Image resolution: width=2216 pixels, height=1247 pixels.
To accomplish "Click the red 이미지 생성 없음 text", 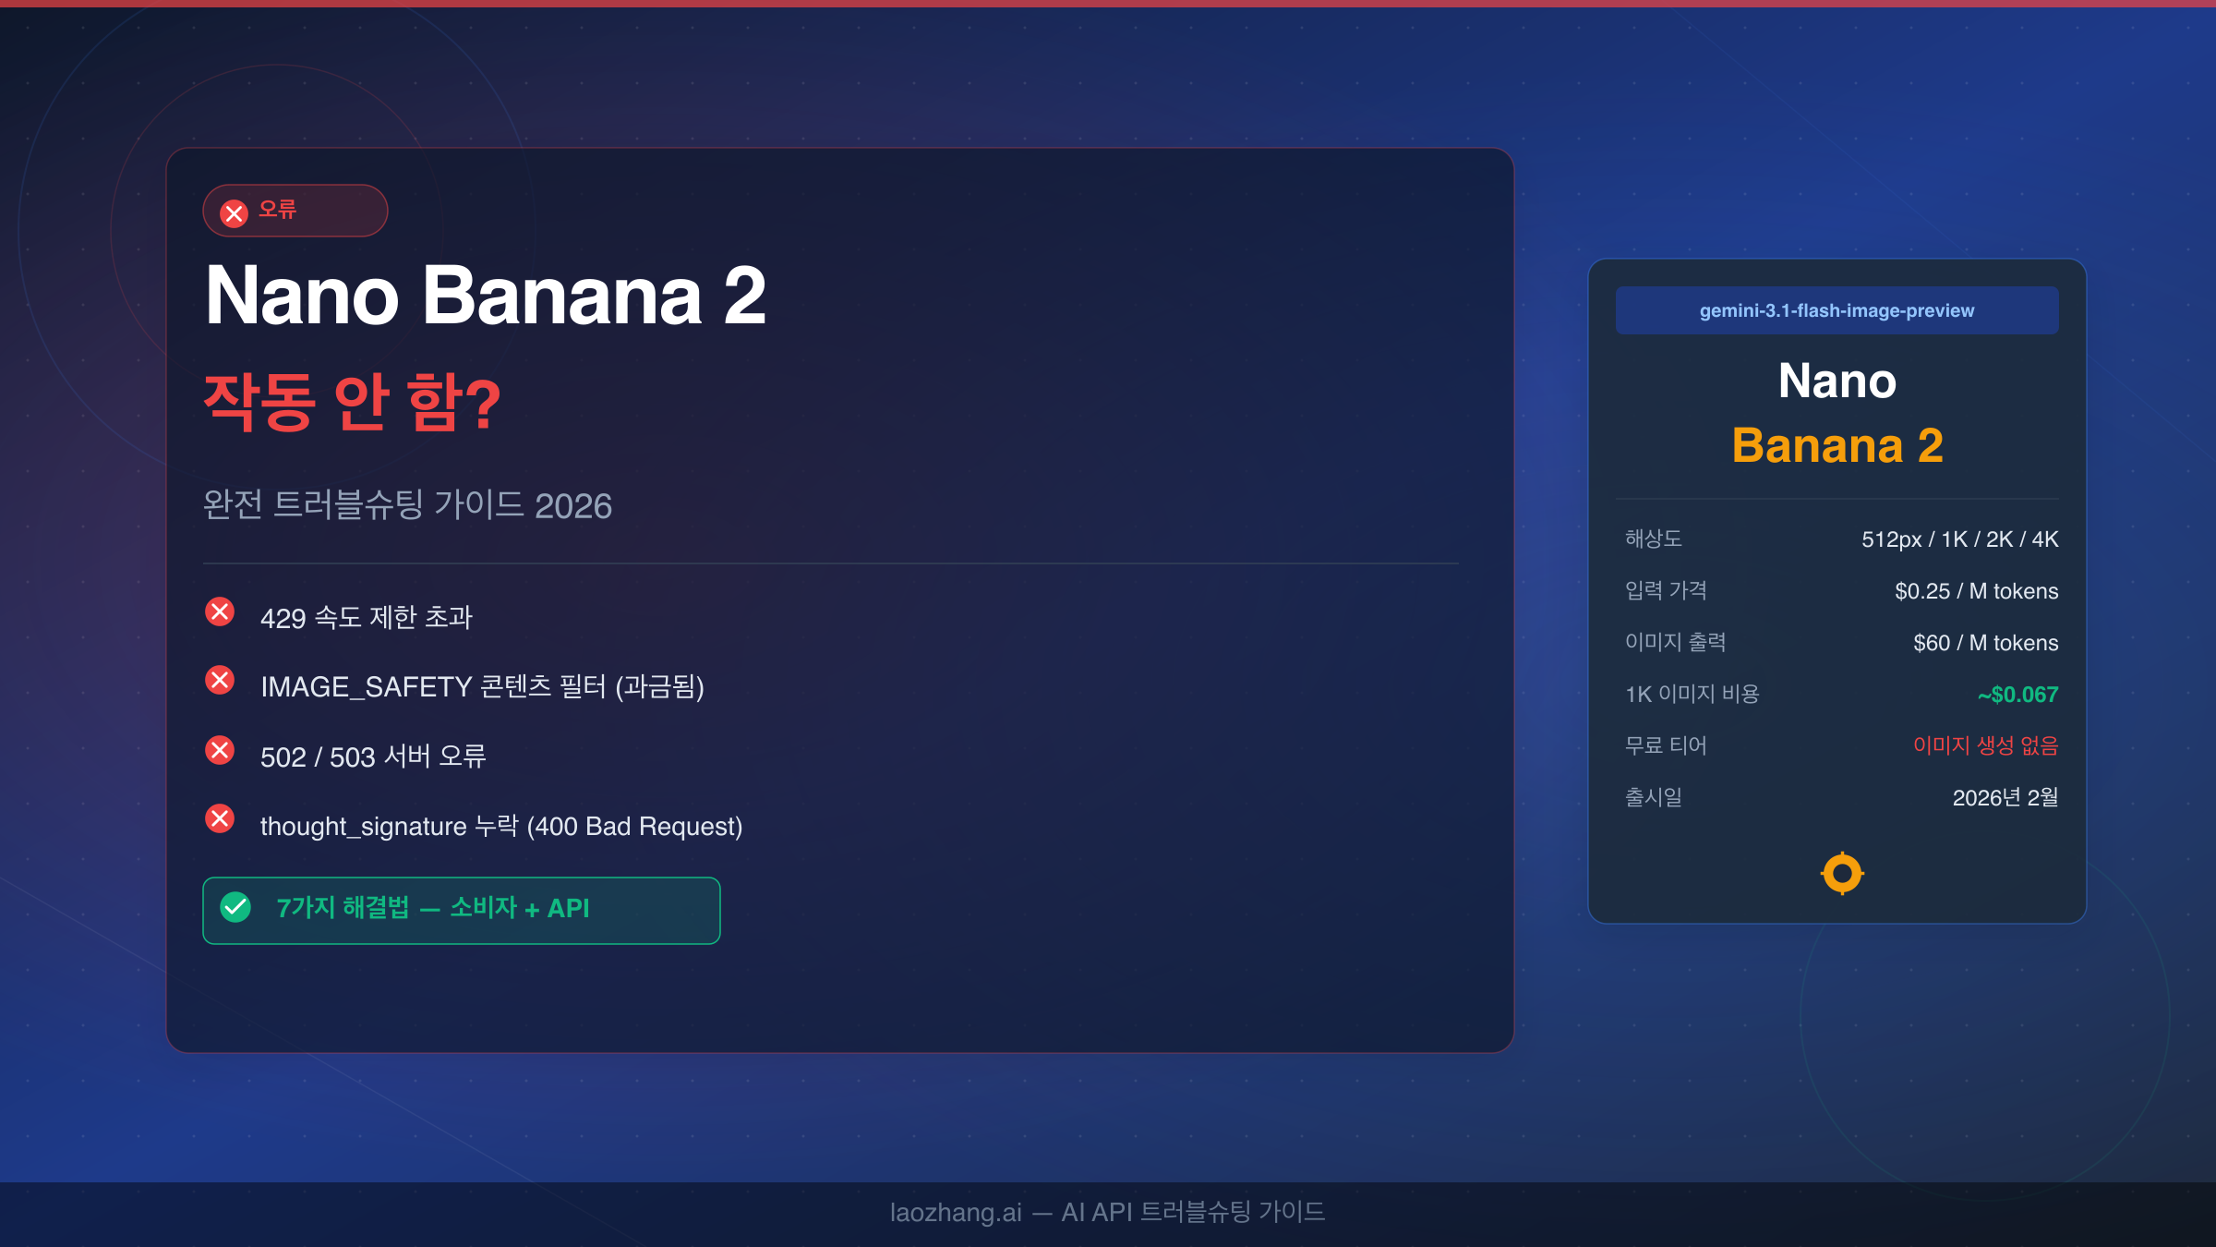I will click(1985, 745).
